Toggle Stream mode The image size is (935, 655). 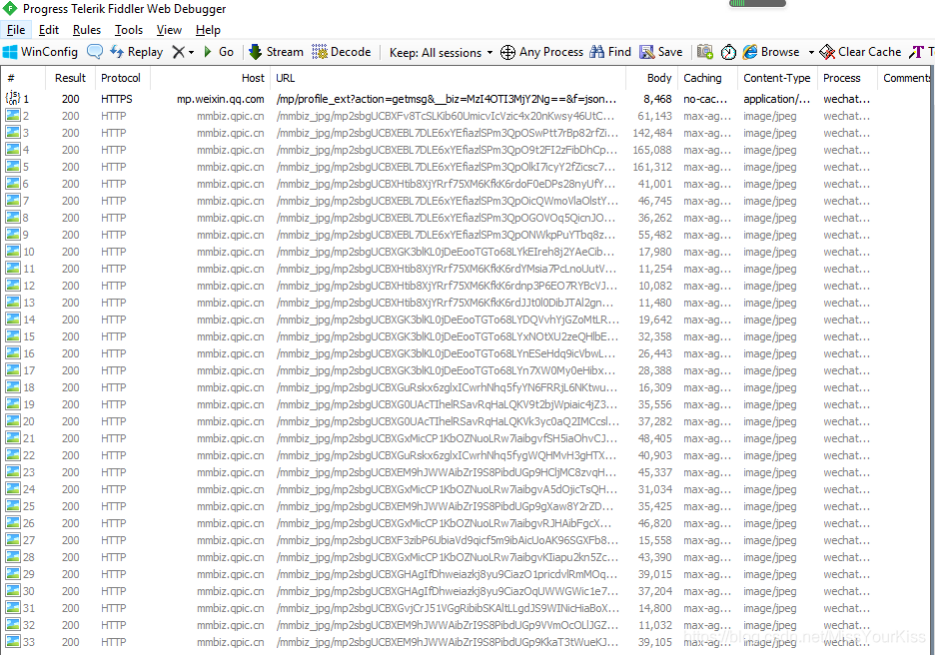click(x=276, y=52)
